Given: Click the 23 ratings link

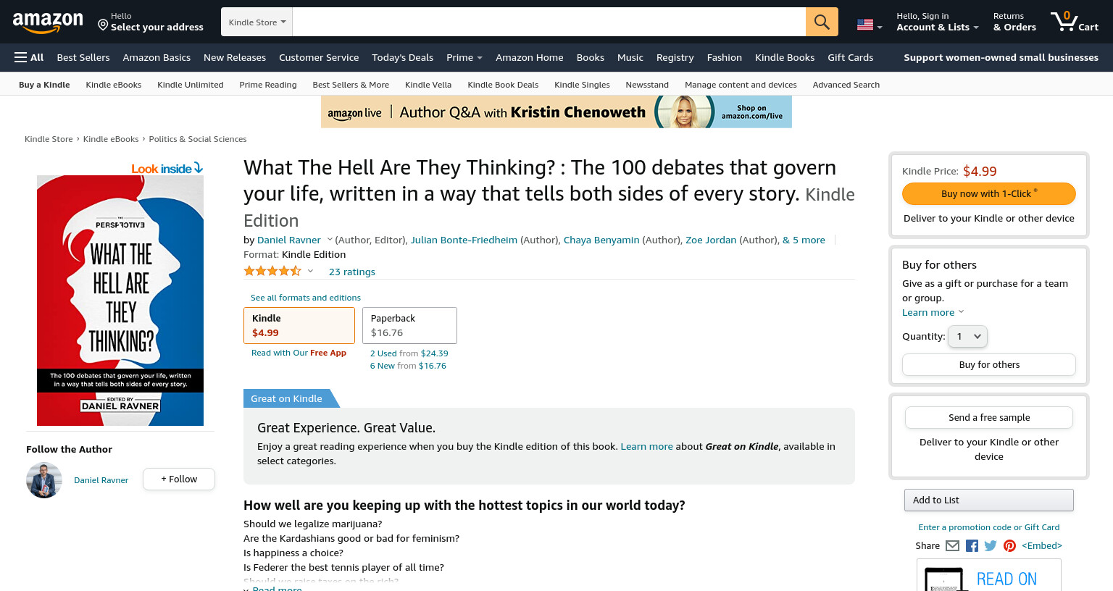Looking at the screenshot, I should [352, 272].
